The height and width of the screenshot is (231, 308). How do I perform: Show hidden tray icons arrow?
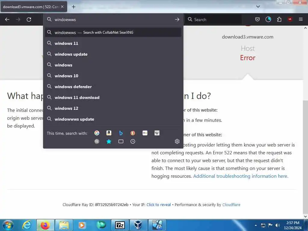(256, 225)
